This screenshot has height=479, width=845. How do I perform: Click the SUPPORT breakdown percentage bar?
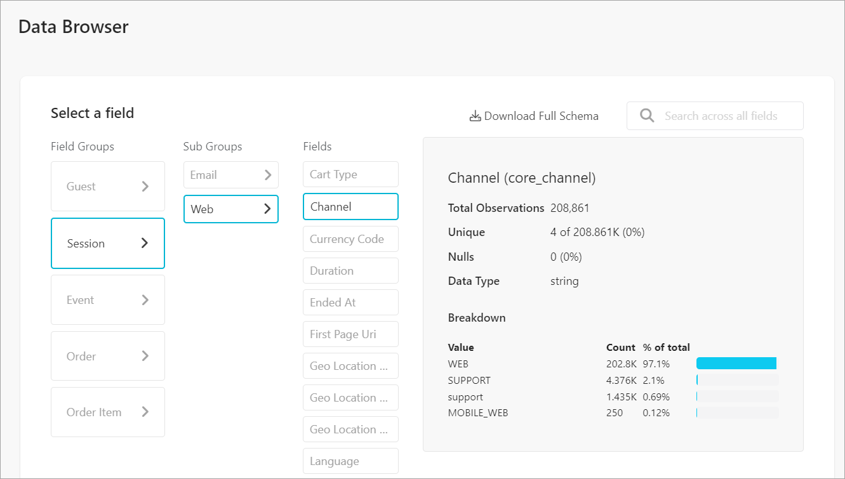pos(737,380)
